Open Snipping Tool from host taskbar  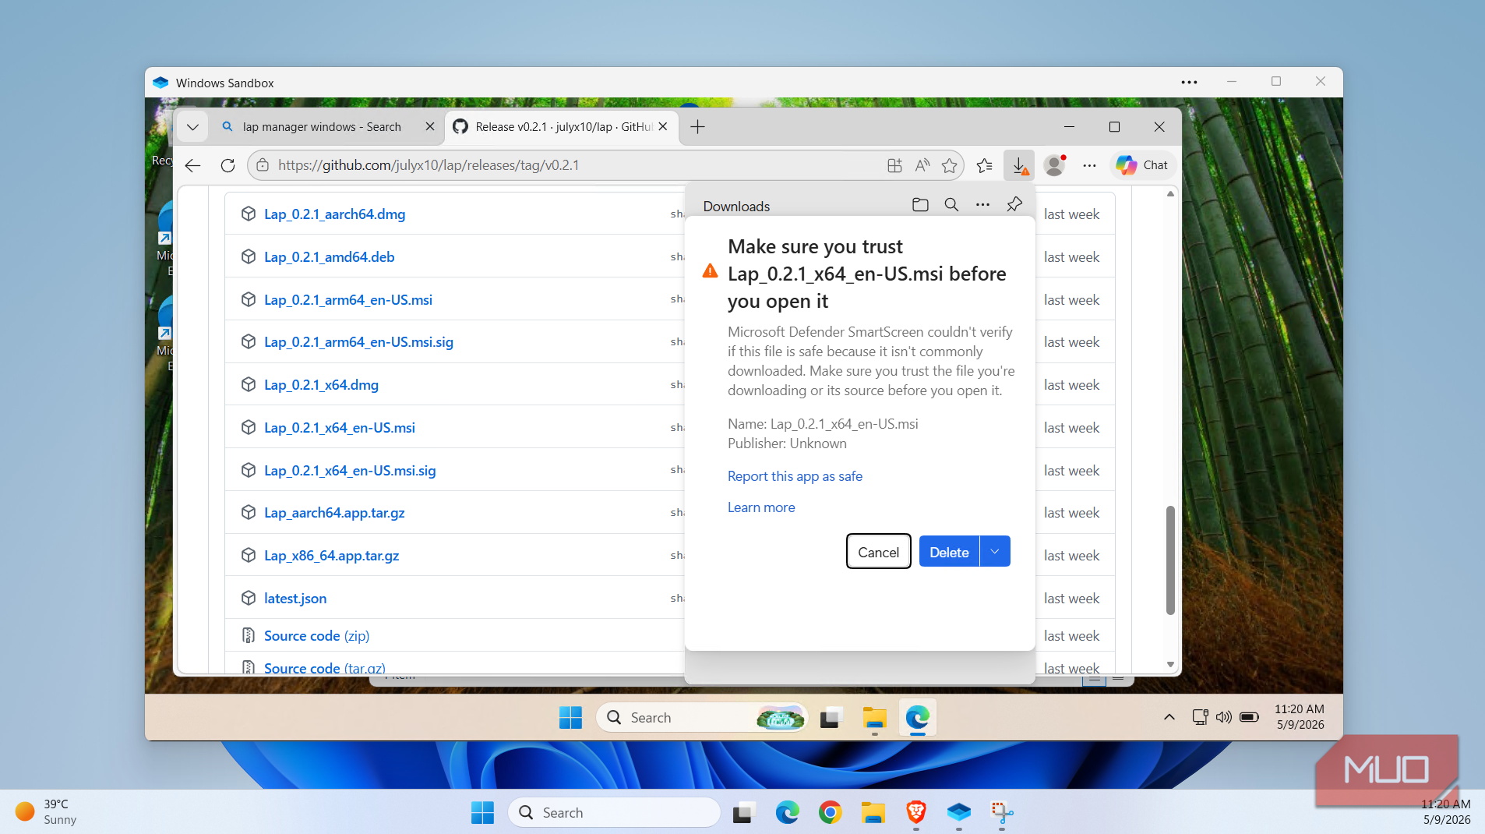click(1002, 813)
